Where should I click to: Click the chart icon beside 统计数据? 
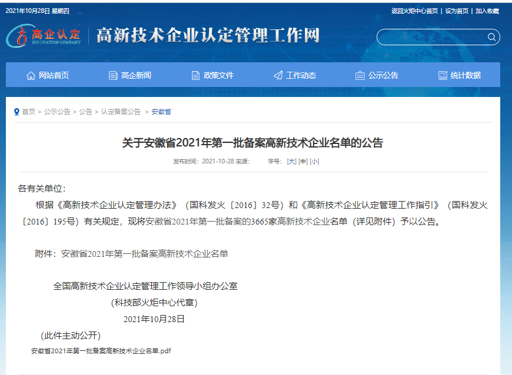coord(443,76)
